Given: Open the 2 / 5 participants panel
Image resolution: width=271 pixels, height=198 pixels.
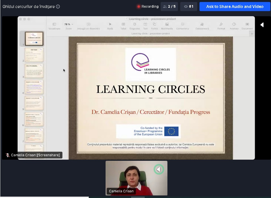Looking at the screenshot, I should coord(169,7).
